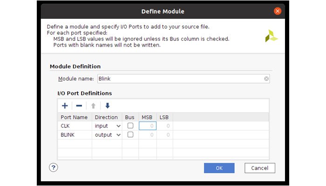Viewport: 326px width, 186px height.
Task: Close the Define Module dialog
Action: (278, 11)
